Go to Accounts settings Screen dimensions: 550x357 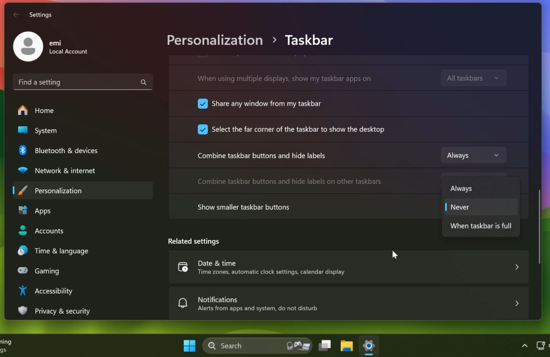pos(49,231)
